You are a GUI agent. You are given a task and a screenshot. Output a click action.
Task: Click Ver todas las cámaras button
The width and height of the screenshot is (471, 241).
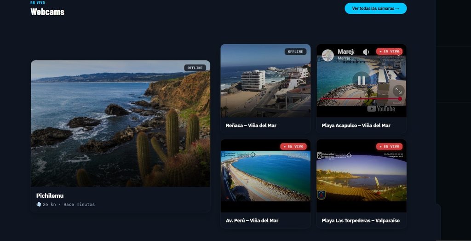pyautogui.click(x=375, y=8)
